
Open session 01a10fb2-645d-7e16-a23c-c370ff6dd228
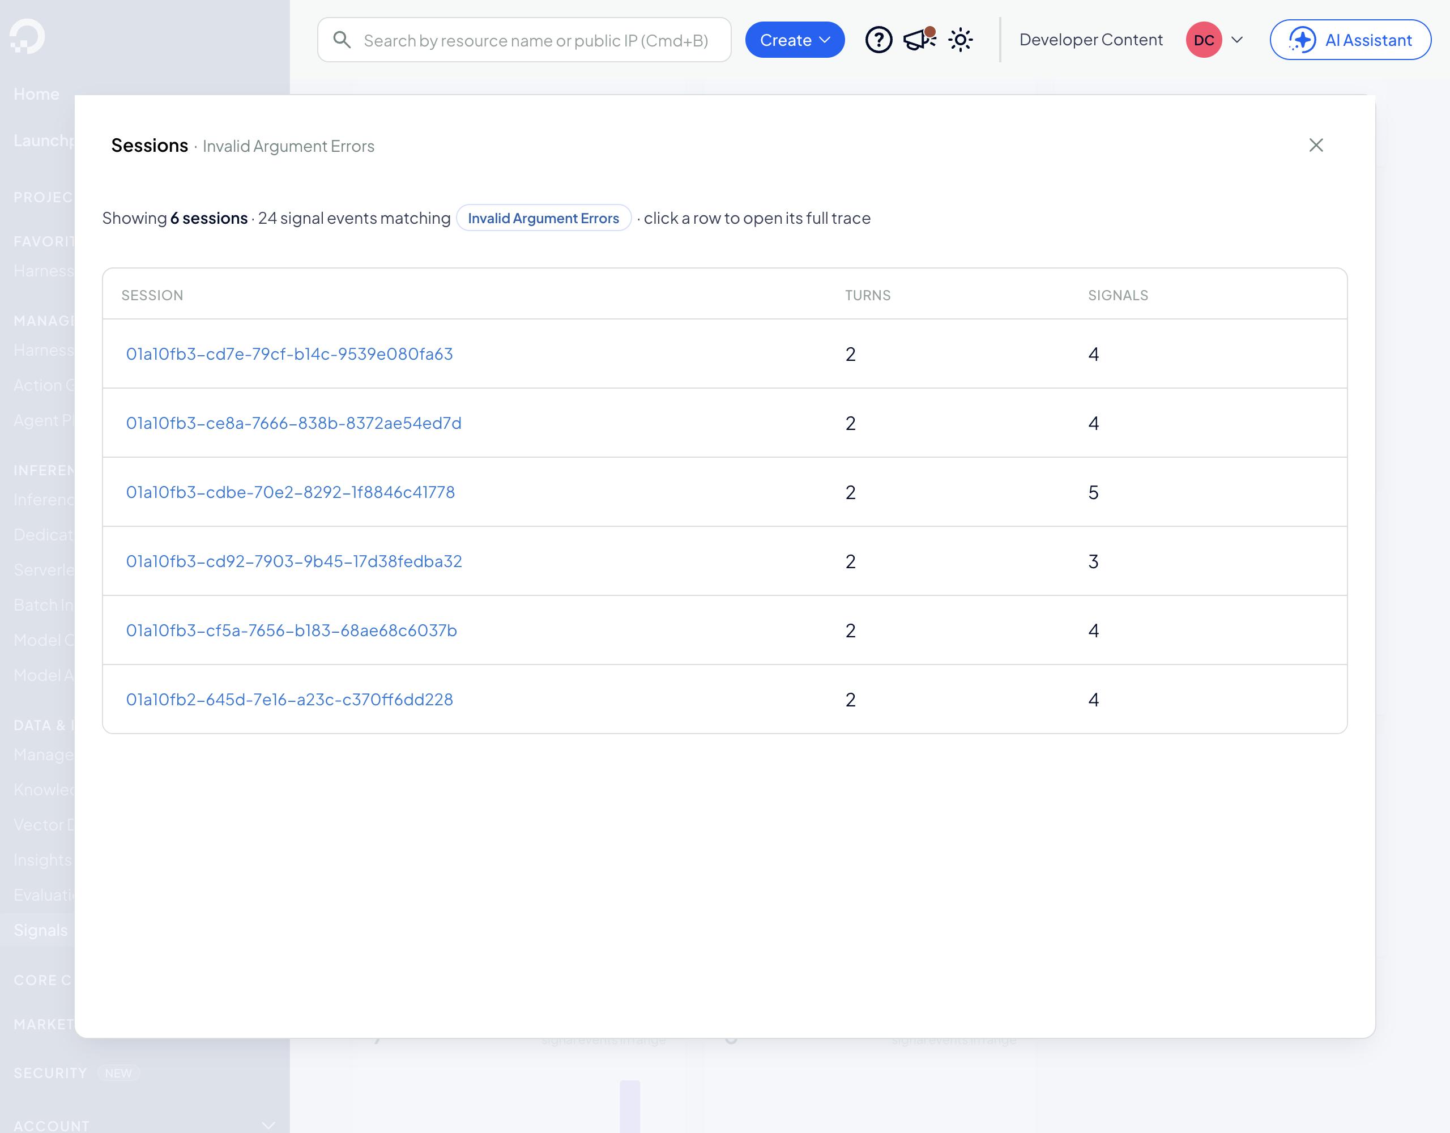[289, 698]
